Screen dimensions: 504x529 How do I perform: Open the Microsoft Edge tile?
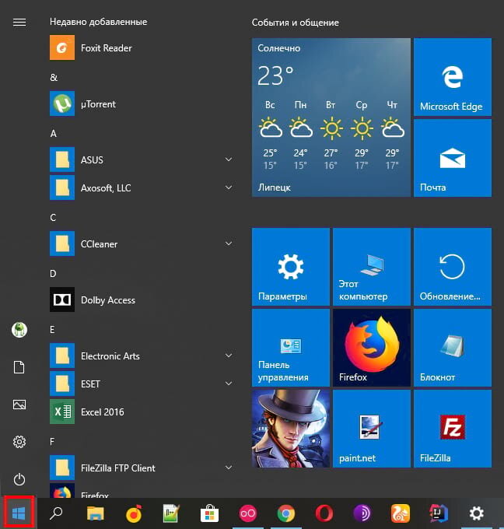(453, 77)
